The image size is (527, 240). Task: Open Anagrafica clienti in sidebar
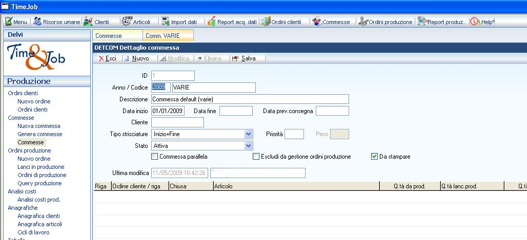coord(38,216)
